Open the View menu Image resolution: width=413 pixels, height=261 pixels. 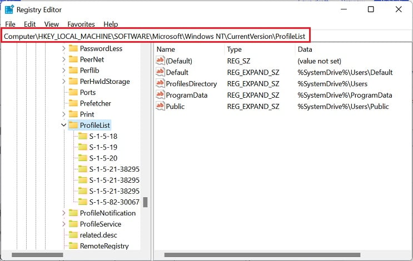tap(51, 24)
